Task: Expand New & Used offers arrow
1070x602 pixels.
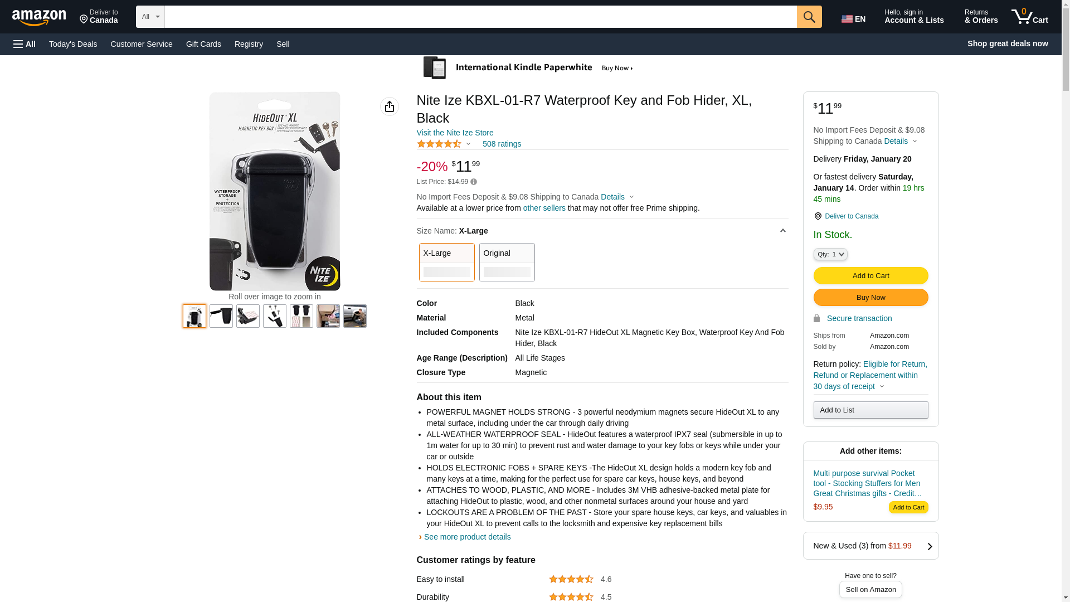Action: (929, 546)
